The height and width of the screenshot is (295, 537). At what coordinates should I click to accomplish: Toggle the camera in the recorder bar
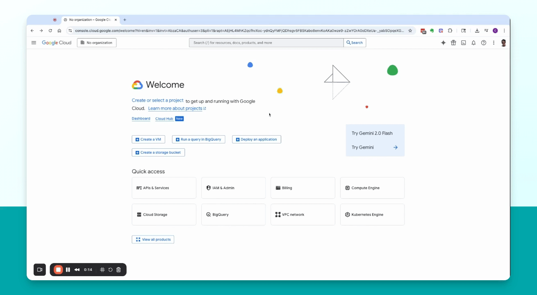(40, 270)
